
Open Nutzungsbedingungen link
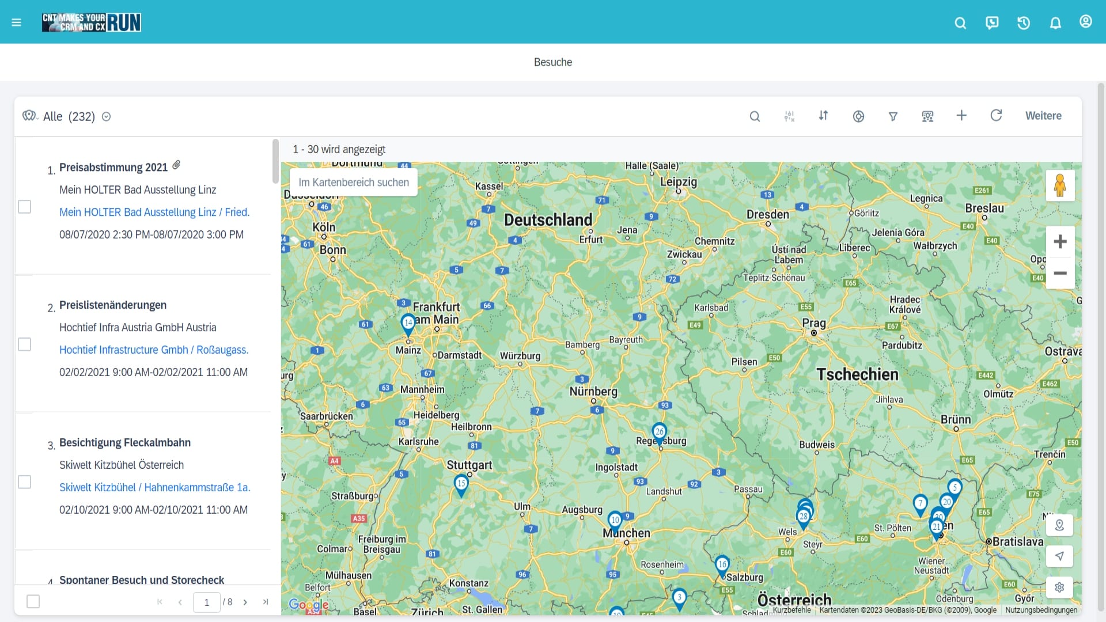tap(1041, 610)
